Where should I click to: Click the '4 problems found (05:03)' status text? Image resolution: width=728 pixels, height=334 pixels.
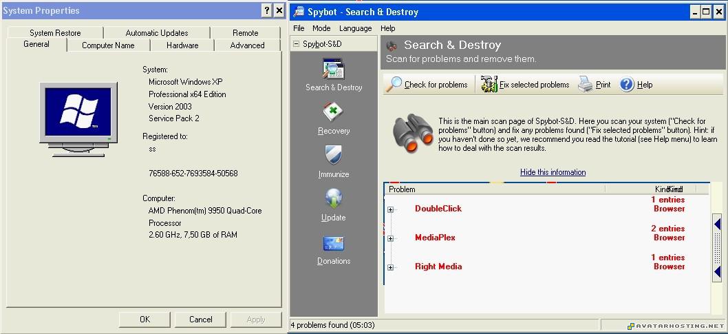pos(332,325)
